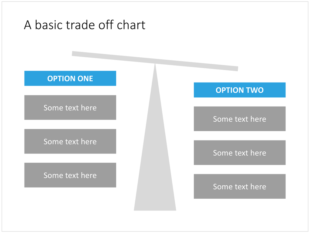
Task: Click the blue OPTION ONE header box
Action: click(x=70, y=78)
